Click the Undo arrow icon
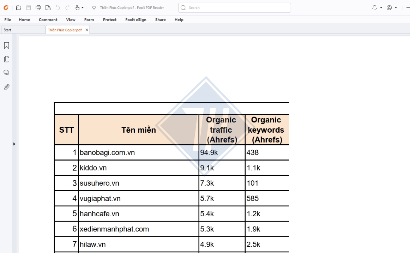Screen dimensions: 410x253 (x=58, y=8)
